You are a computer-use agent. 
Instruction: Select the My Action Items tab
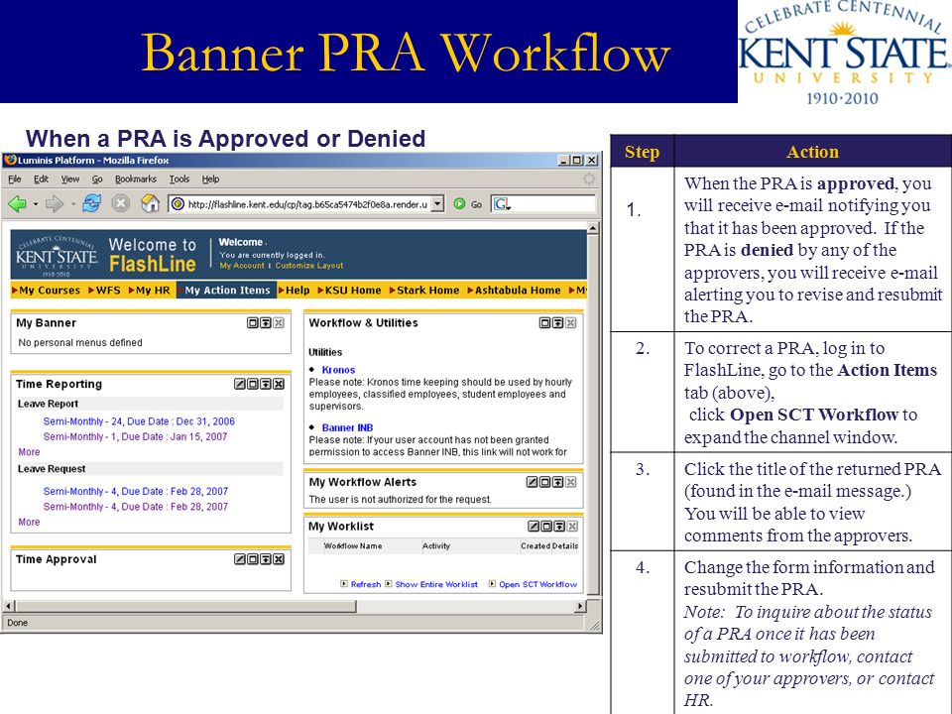click(x=226, y=291)
